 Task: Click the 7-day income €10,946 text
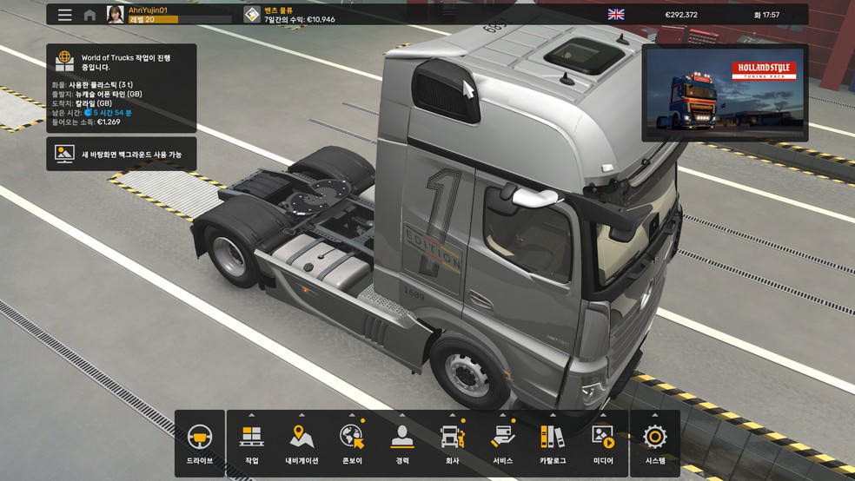click(x=300, y=20)
